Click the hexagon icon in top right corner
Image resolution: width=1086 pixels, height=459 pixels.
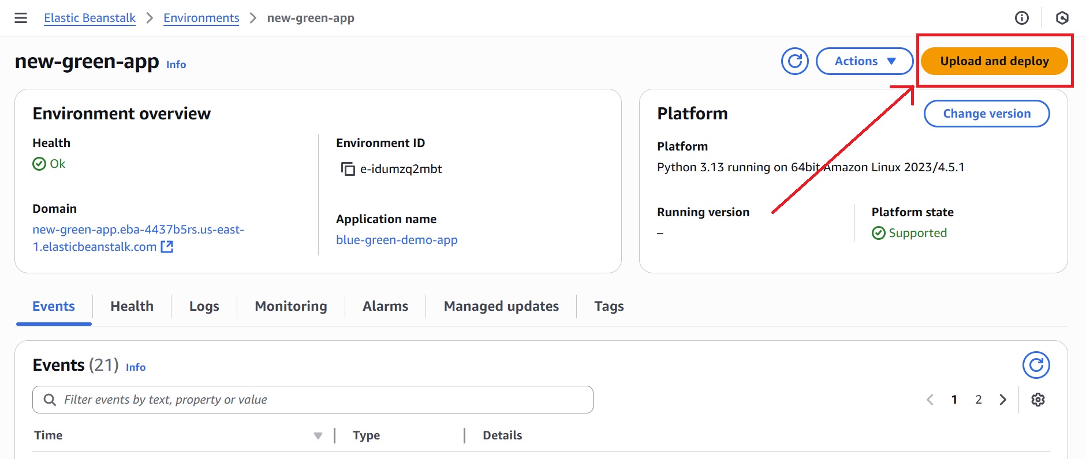(x=1062, y=18)
